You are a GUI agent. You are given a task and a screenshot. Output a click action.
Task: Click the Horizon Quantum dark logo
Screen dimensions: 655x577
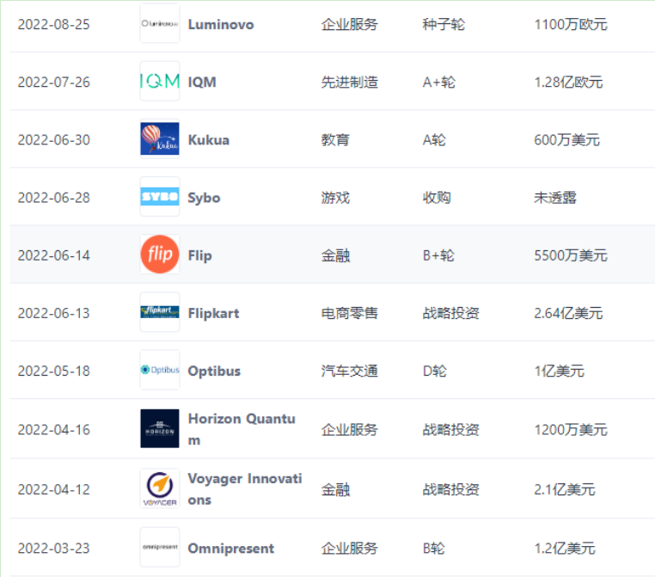(x=160, y=428)
